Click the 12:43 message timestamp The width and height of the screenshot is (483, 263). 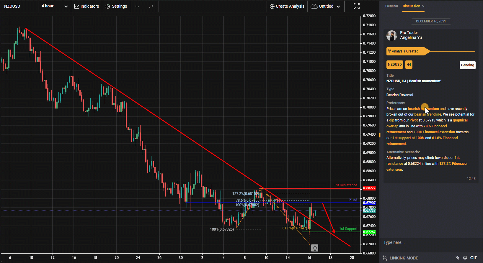pyautogui.click(x=471, y=179)
